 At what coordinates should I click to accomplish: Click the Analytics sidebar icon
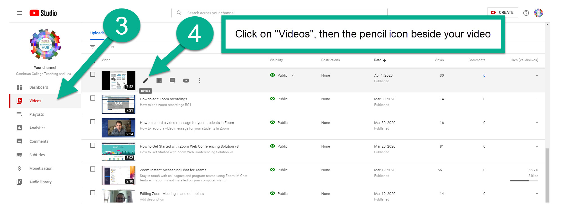(19, 128)
